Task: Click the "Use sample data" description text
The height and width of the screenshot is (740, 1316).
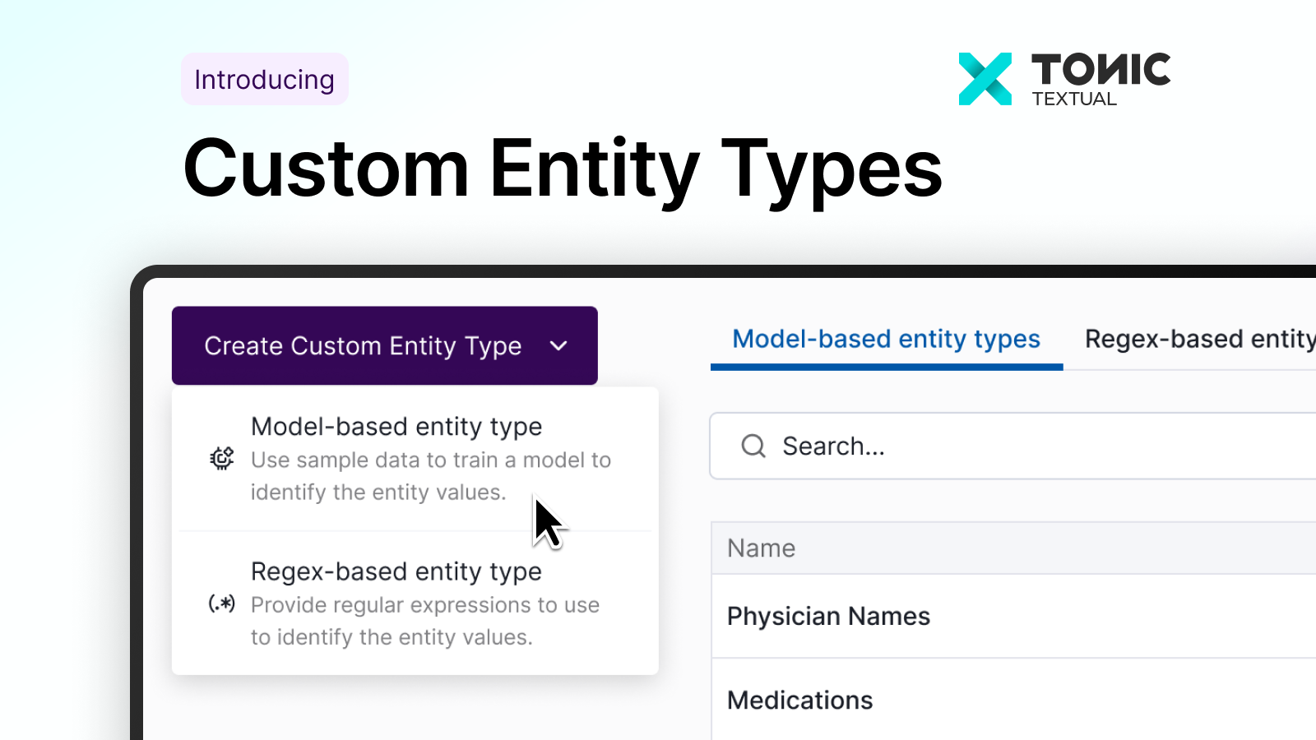Action: (430, 476)
